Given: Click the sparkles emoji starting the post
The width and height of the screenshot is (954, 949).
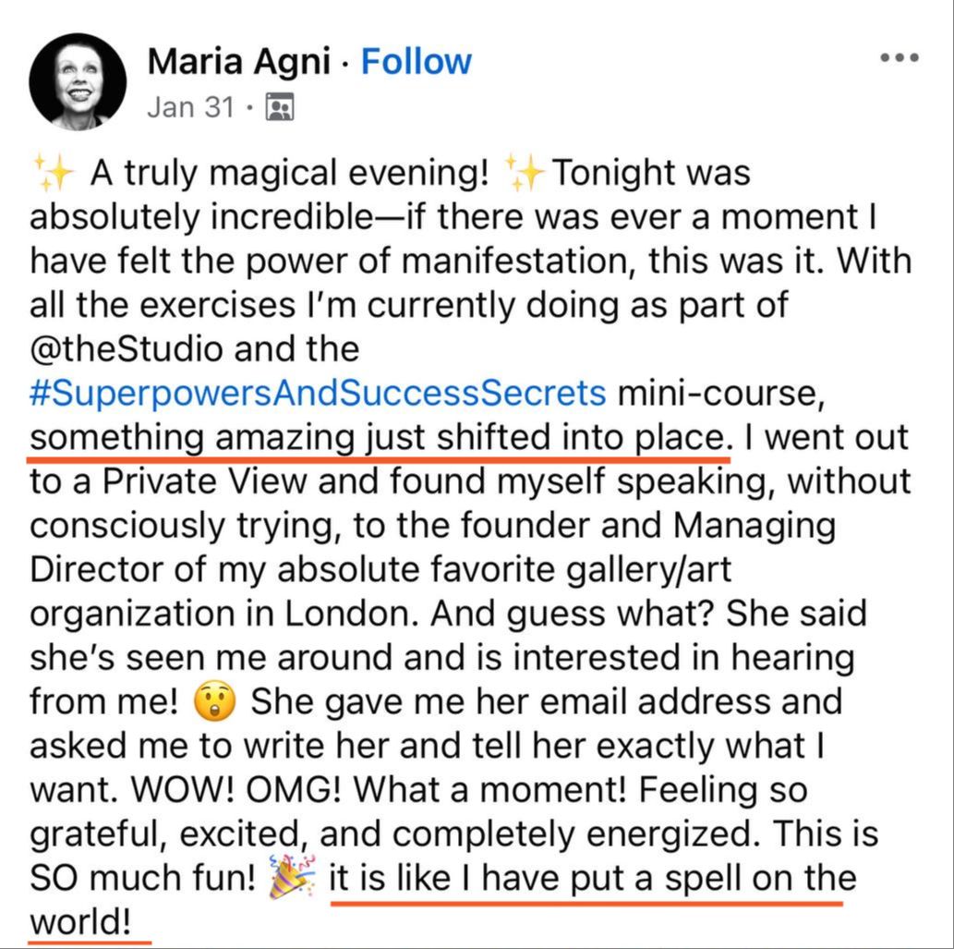Looking at the screenshot, I should click(x=52, y=173).
